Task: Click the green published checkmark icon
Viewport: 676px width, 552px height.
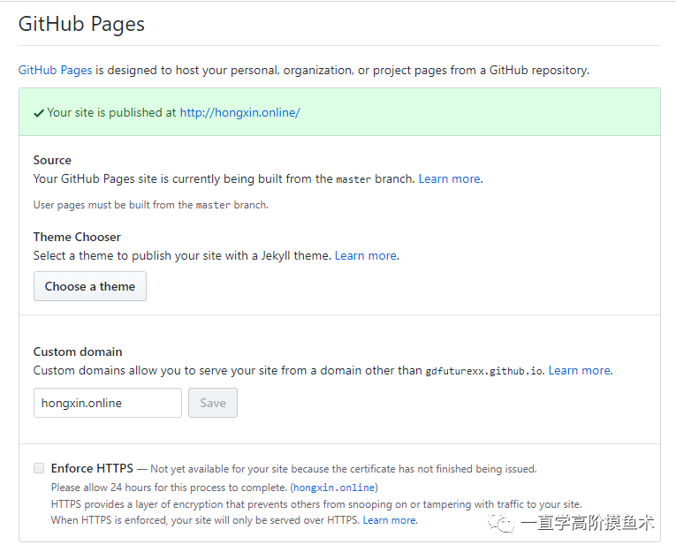Action: point(39,113)
